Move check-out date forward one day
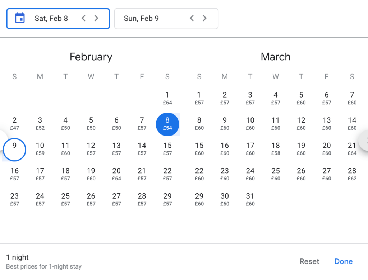The image size is (368, 280). pos(205,18)
